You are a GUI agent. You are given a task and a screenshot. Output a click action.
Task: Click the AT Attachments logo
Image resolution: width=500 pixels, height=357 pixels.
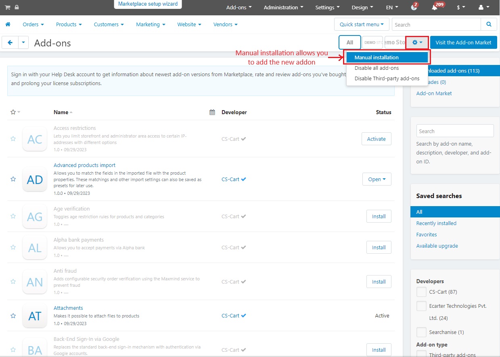tap(35, 316)
